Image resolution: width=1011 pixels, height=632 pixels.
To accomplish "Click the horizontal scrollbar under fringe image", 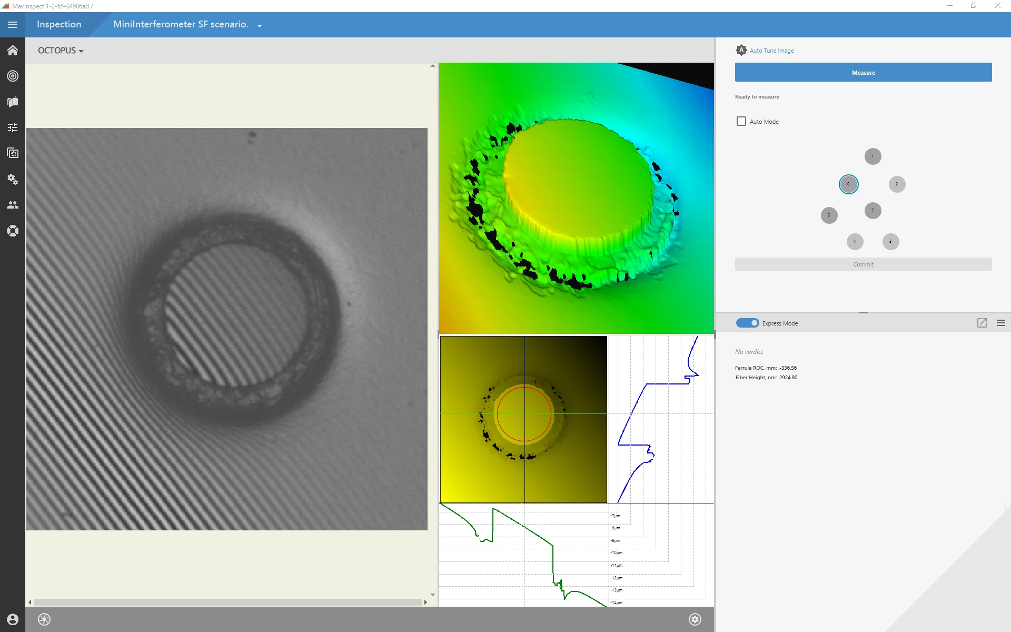I will pos(227,602).
